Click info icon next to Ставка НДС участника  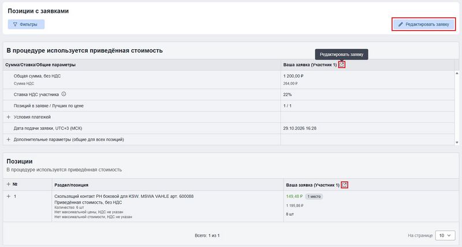pos(64,94)
